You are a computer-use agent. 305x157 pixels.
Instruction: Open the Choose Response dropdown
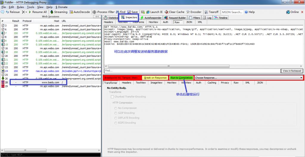(249, 78)
